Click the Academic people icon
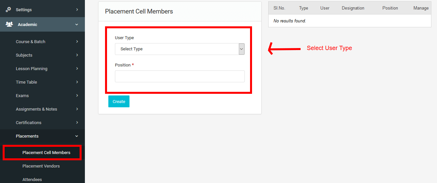 point(9,24)
